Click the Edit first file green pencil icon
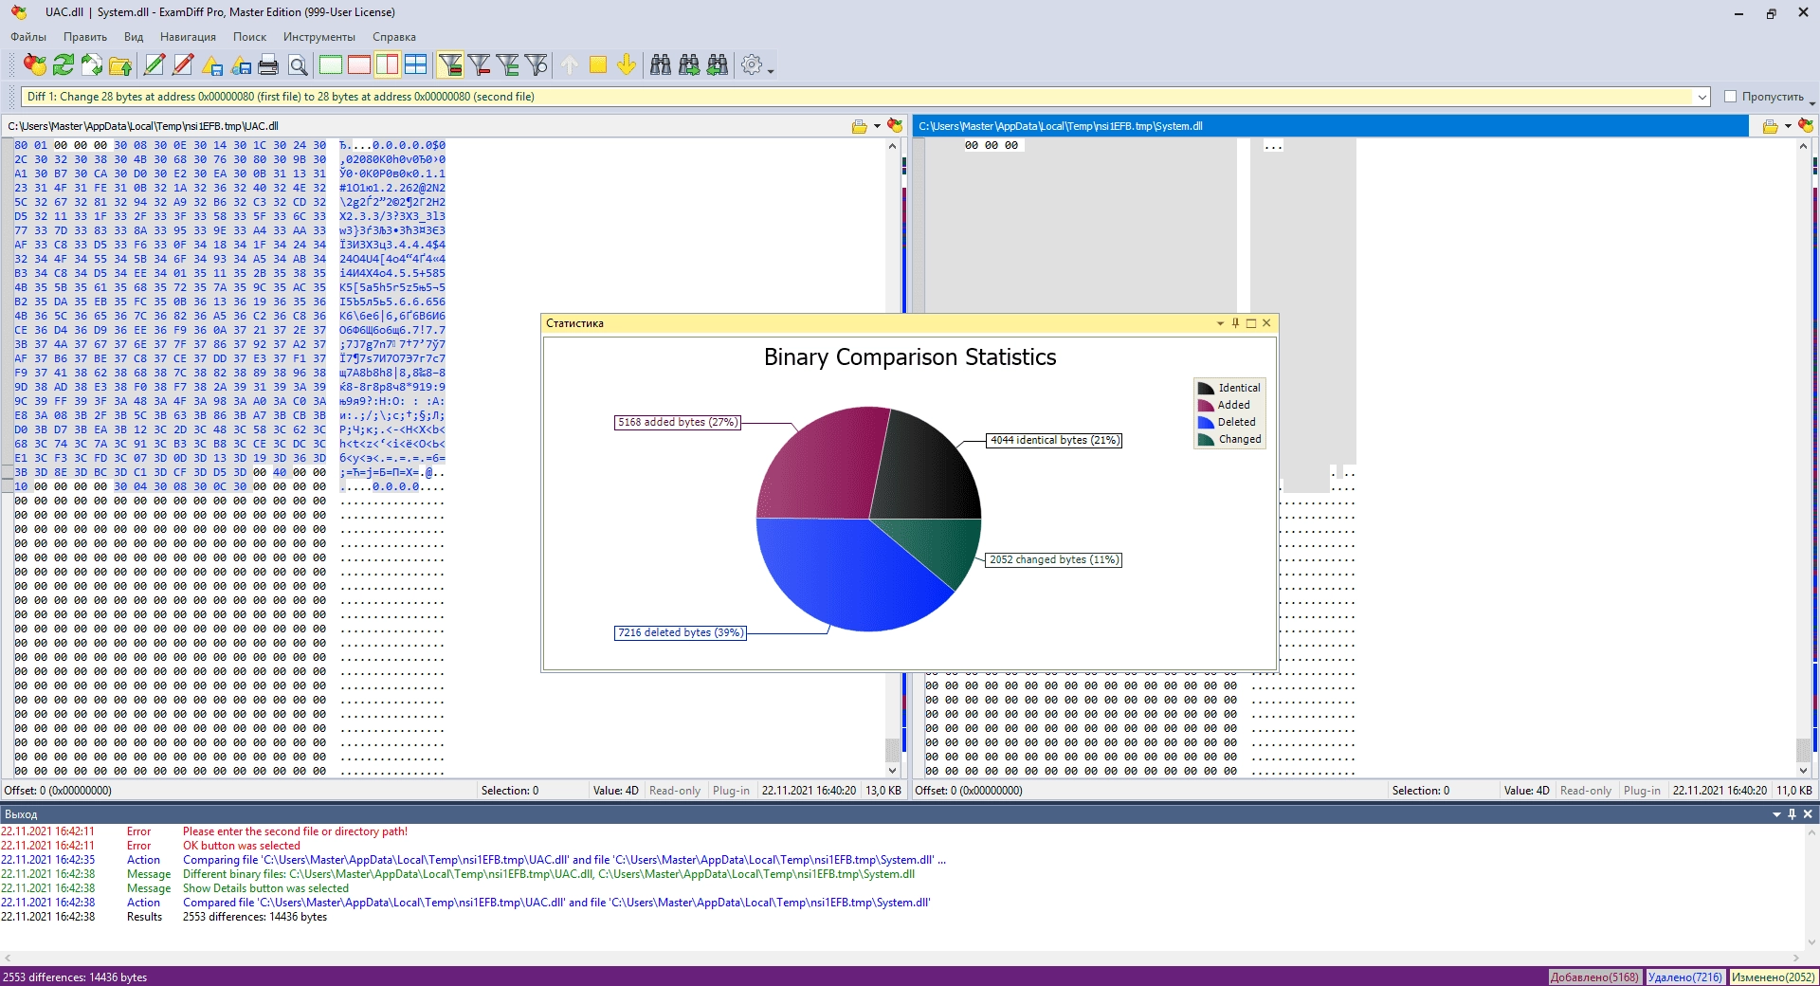 pos(155,64)
